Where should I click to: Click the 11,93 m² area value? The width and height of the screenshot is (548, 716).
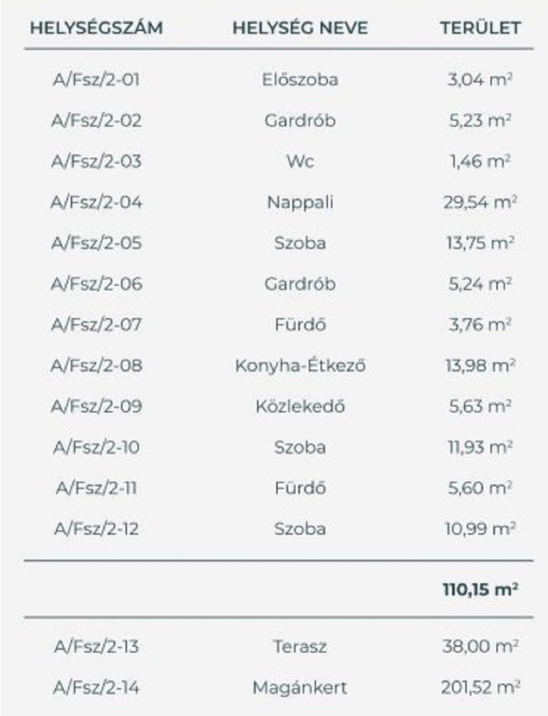click(479, 447)
